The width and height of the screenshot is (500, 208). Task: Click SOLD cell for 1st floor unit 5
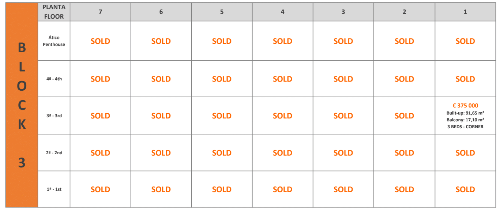click(222, 189)
